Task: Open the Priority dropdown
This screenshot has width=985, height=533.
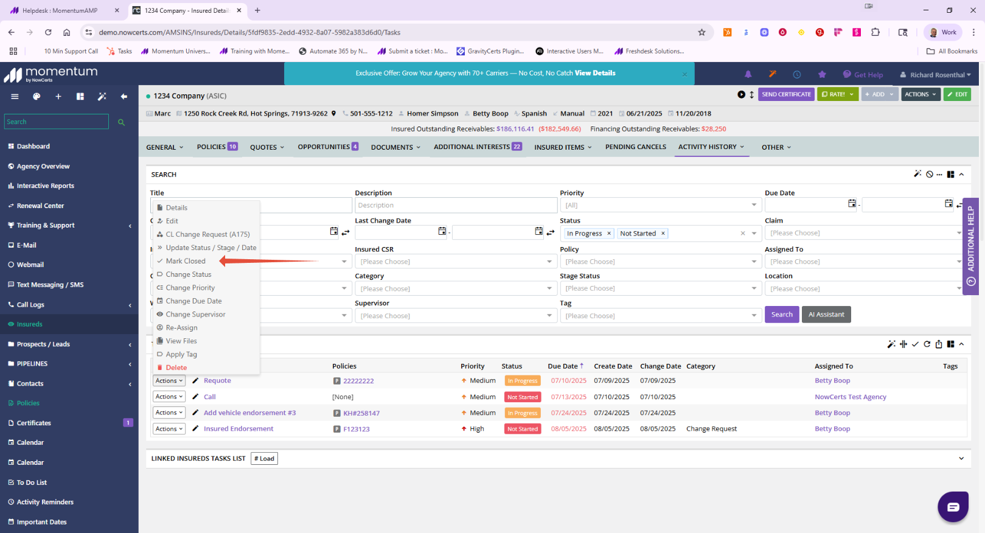Action: pos(661,205)
